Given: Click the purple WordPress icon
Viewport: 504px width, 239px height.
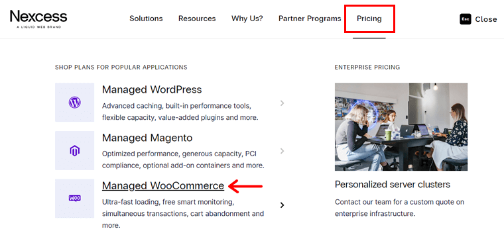Looking at the screenshot, I should pyautogui.click(x=74, y=103).
